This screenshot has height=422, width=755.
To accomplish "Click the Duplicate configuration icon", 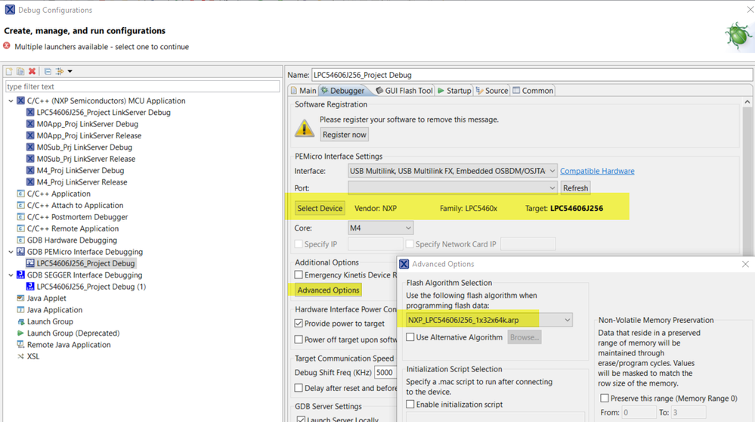I will (20, 71).
